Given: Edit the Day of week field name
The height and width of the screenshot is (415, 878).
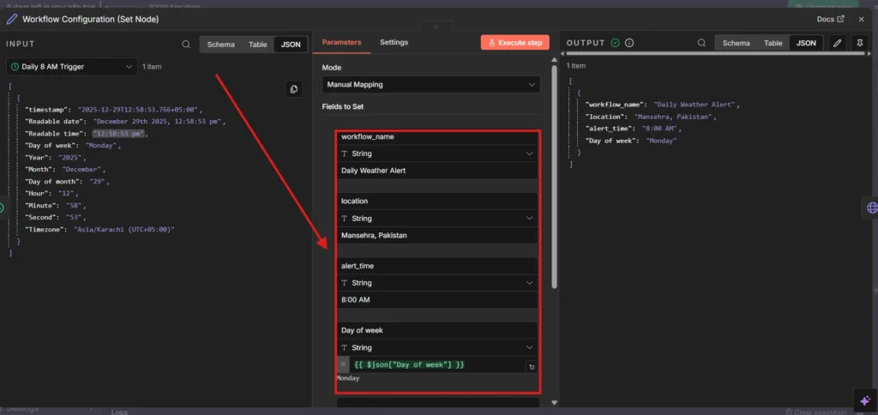Looking at the screenshot, I should (437, 330).
